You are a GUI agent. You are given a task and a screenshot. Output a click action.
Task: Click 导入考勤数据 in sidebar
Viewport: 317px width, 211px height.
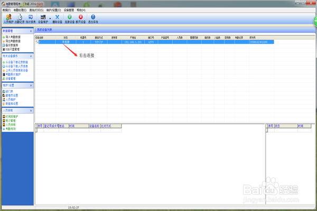(x=13, y=37)
